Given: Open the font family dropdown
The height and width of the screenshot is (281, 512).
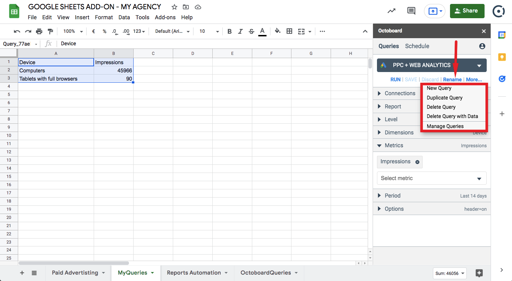Looking at the screenshot, I should [x=172, y=31].
